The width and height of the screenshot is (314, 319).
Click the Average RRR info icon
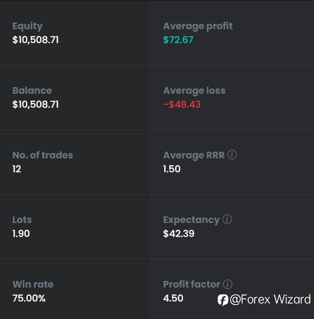pyautogui.click(x=232, y=155)
